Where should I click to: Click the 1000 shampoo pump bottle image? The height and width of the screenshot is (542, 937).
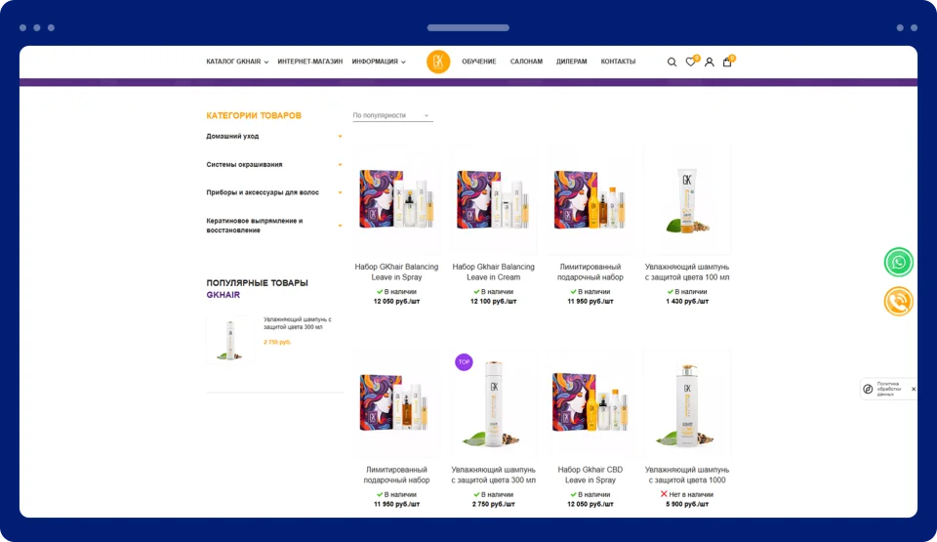686,402
